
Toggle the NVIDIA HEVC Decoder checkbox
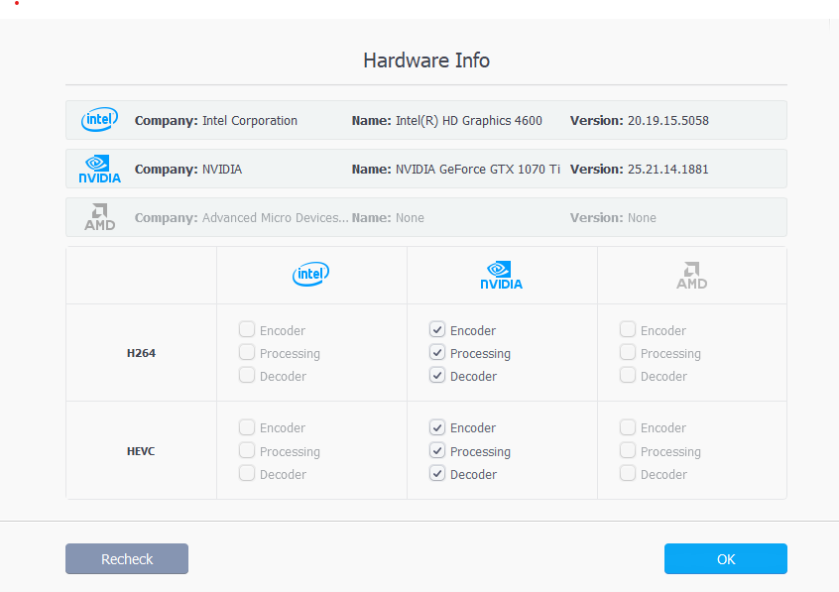click(437, 474)
